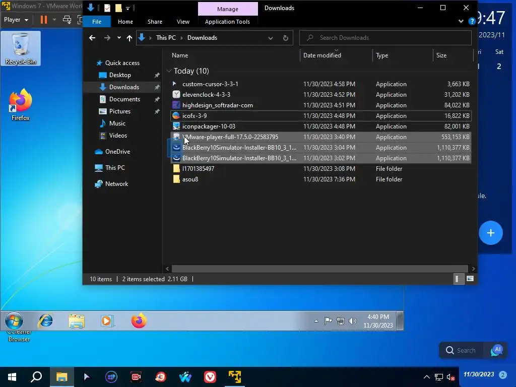Click This PC in address breadcrumb

[166, 37]
